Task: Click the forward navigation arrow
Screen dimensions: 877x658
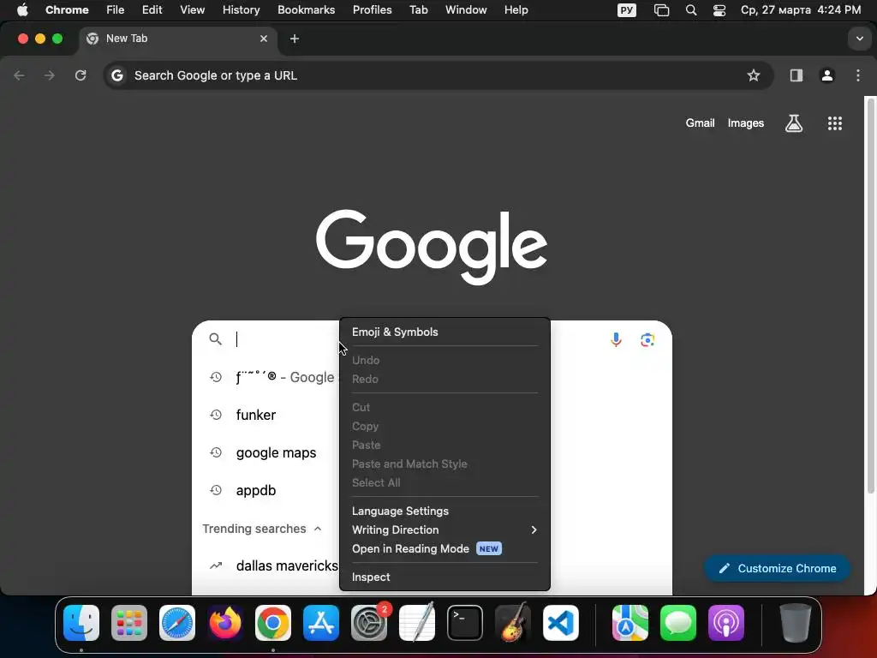Action: [x=50, y=75]
